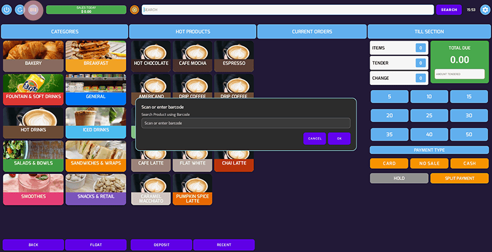Click the Amount Tendered field
Screen dimensions: 492x252
click(x=459, y=74)
